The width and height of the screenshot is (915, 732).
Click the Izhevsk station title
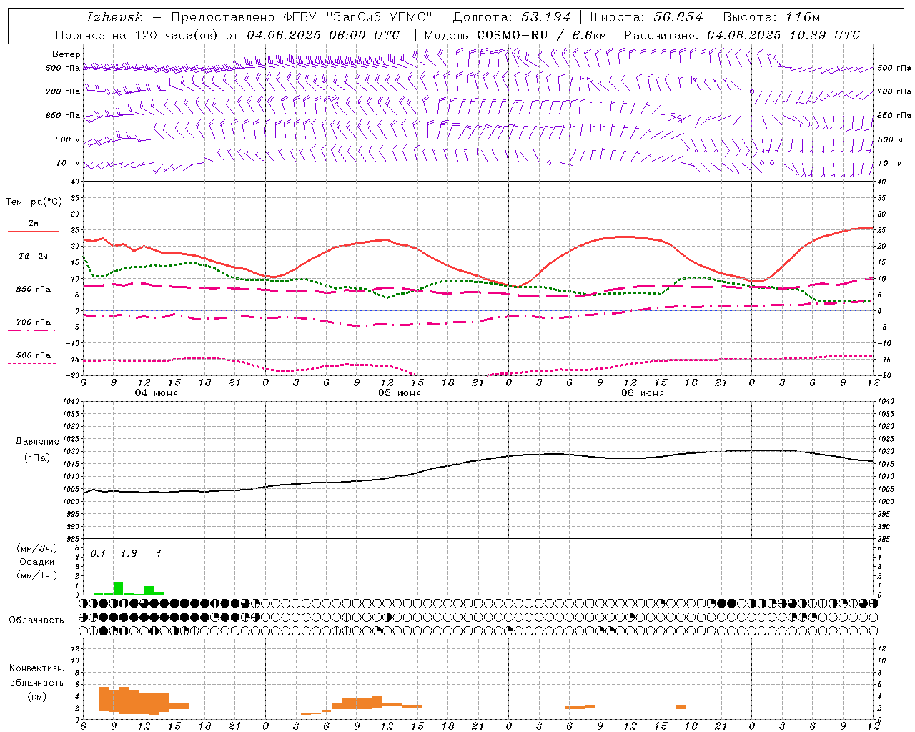[x=114, y=17]
